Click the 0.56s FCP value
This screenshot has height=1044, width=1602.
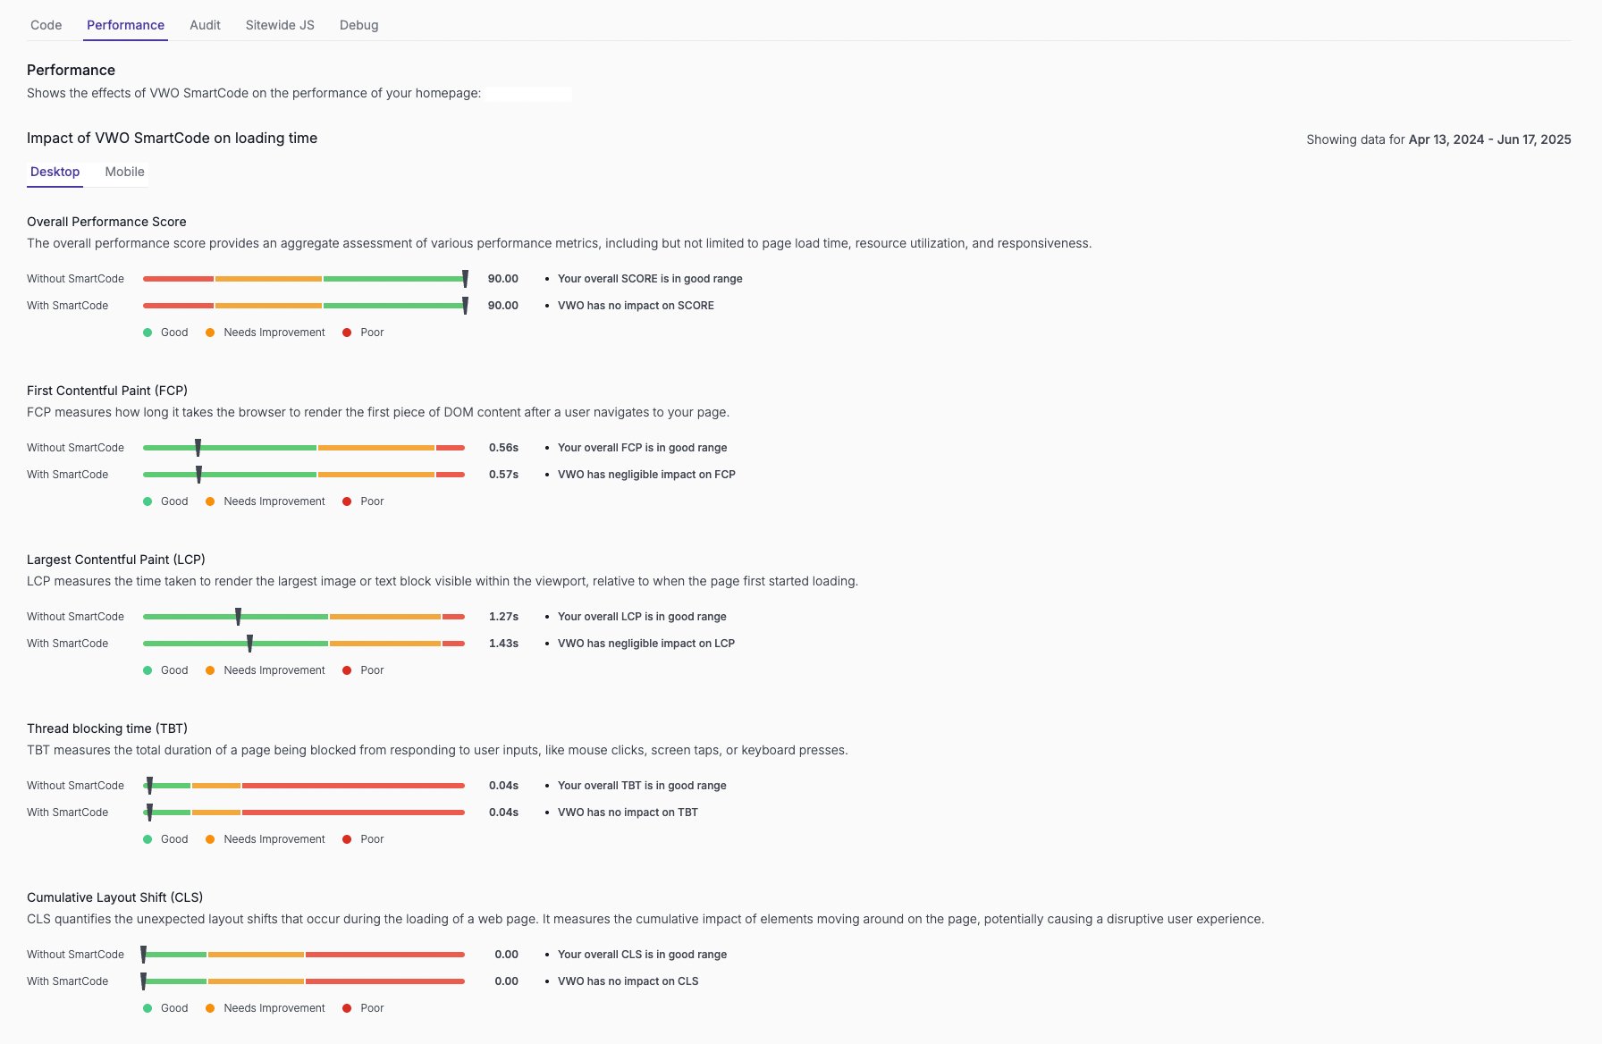pos(503,448)
